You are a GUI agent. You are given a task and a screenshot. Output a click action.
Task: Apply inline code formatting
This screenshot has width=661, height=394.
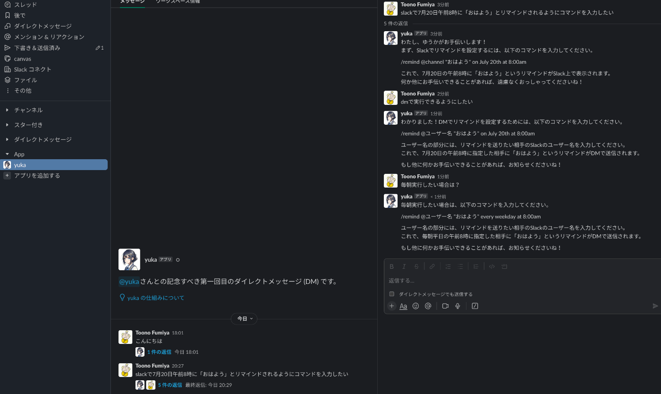click(492, 266)
